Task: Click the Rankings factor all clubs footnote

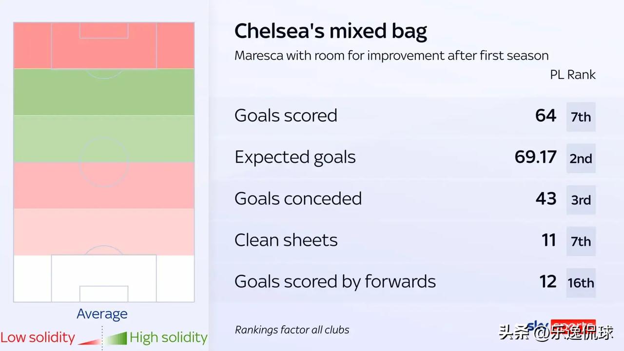Action: pyautogui.click(x=292, y=330)
